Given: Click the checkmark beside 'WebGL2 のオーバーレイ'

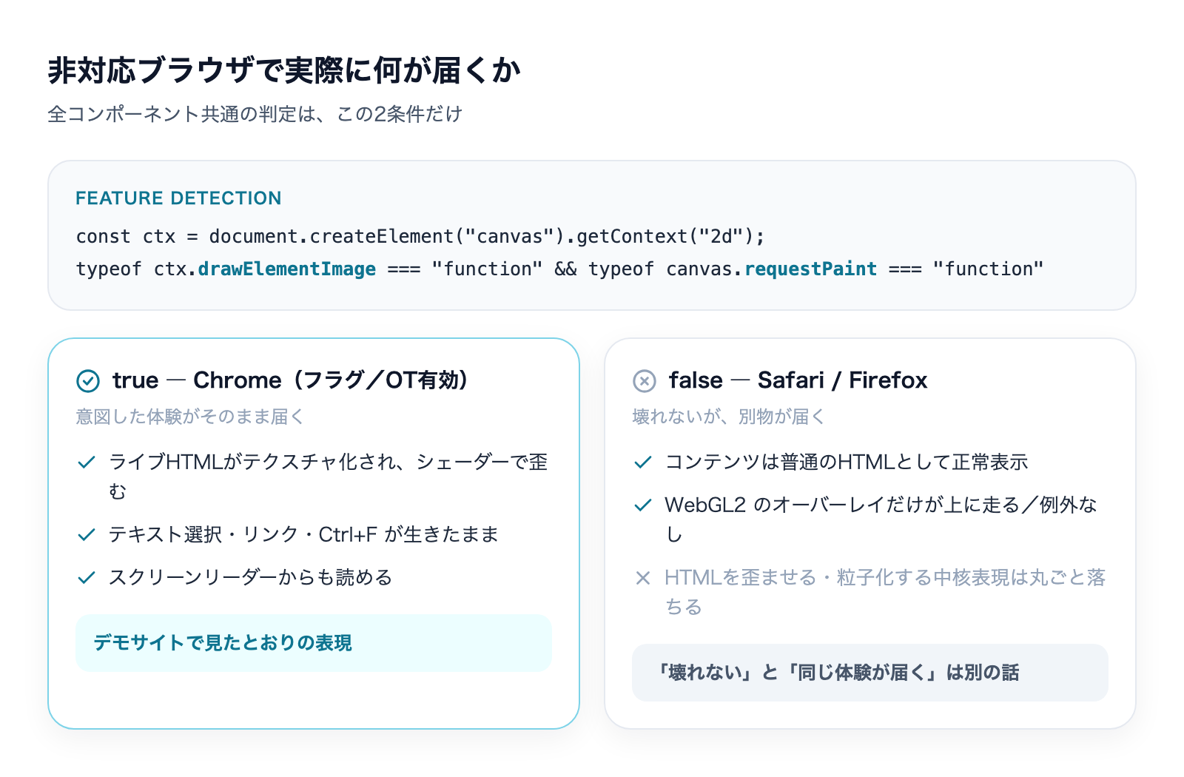Looking at the screenshot, I should pos(643,505).
